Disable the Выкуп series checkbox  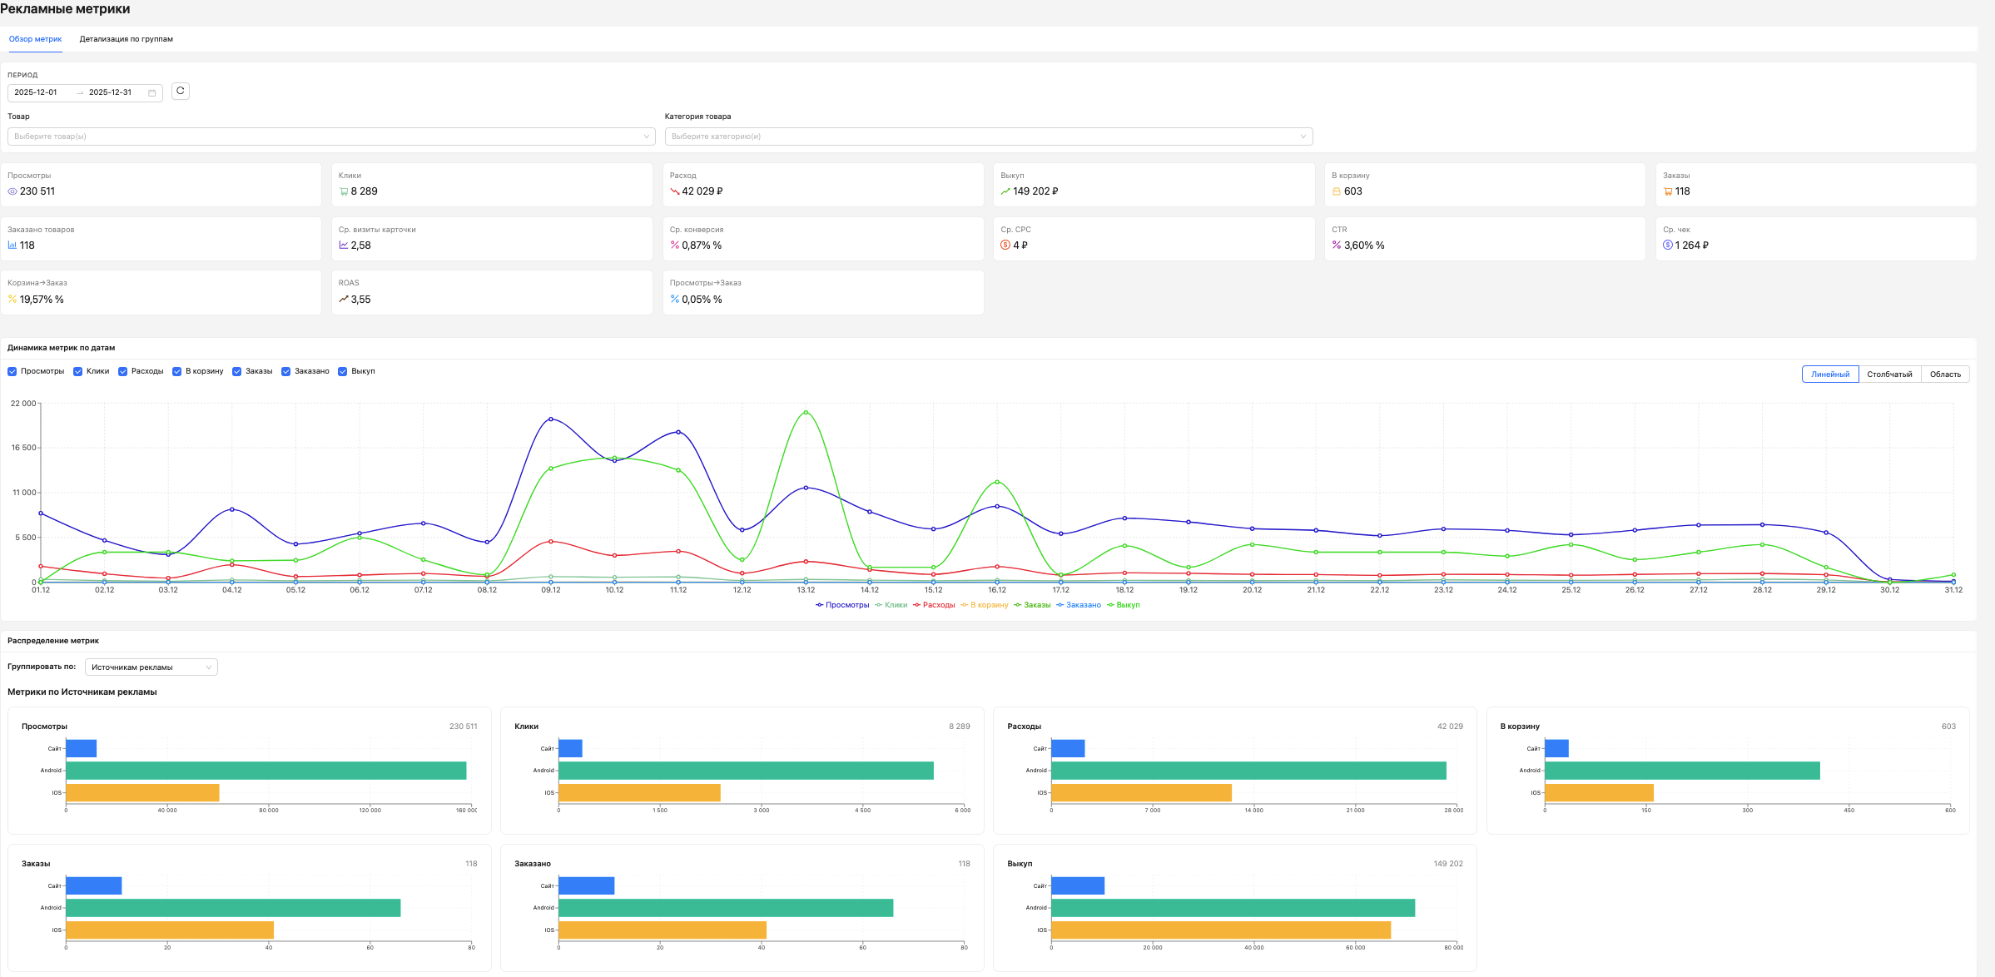[x=342, y=371]
